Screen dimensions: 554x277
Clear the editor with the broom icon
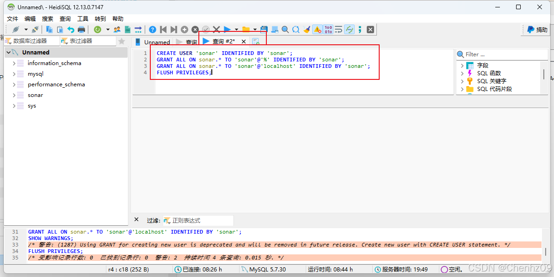click(x=306, y=30)
